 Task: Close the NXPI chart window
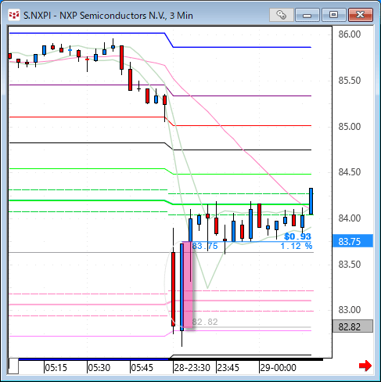point(360,15)
